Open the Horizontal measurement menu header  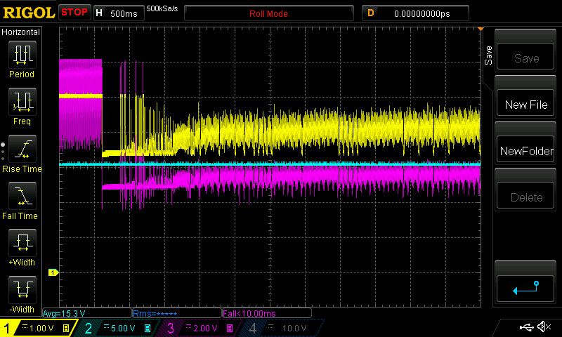pos(21,32)
